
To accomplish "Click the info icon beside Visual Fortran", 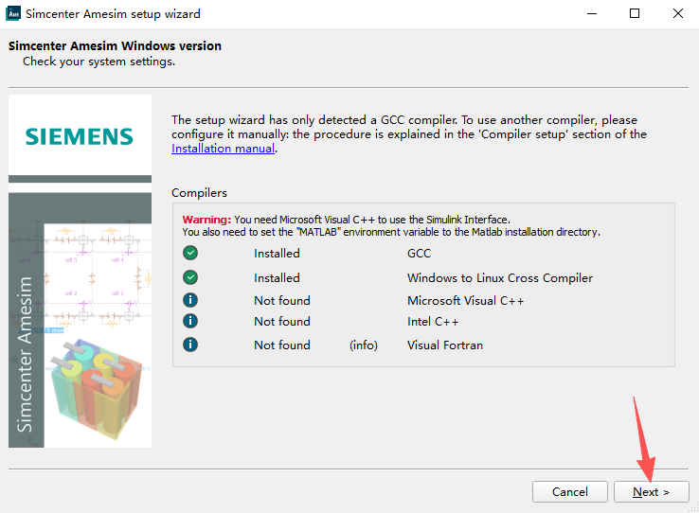I will [190, 345].
